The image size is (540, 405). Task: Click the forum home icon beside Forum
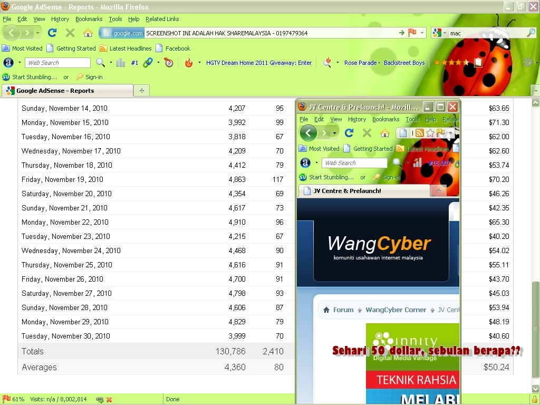pyautogui.click(x=326, y=310)
